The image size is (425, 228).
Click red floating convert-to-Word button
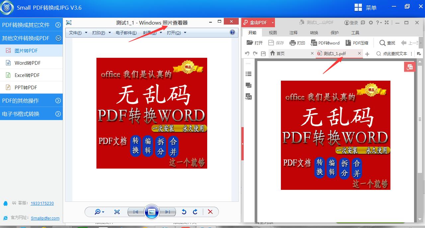pos(409,67)
